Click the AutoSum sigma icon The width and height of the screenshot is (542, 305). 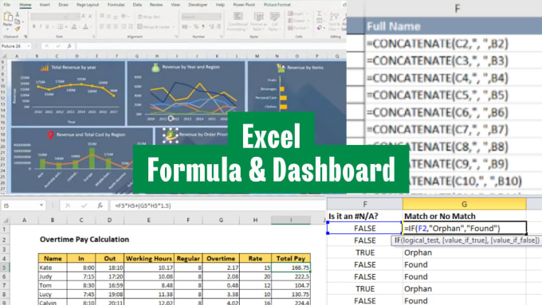(320, 14)
